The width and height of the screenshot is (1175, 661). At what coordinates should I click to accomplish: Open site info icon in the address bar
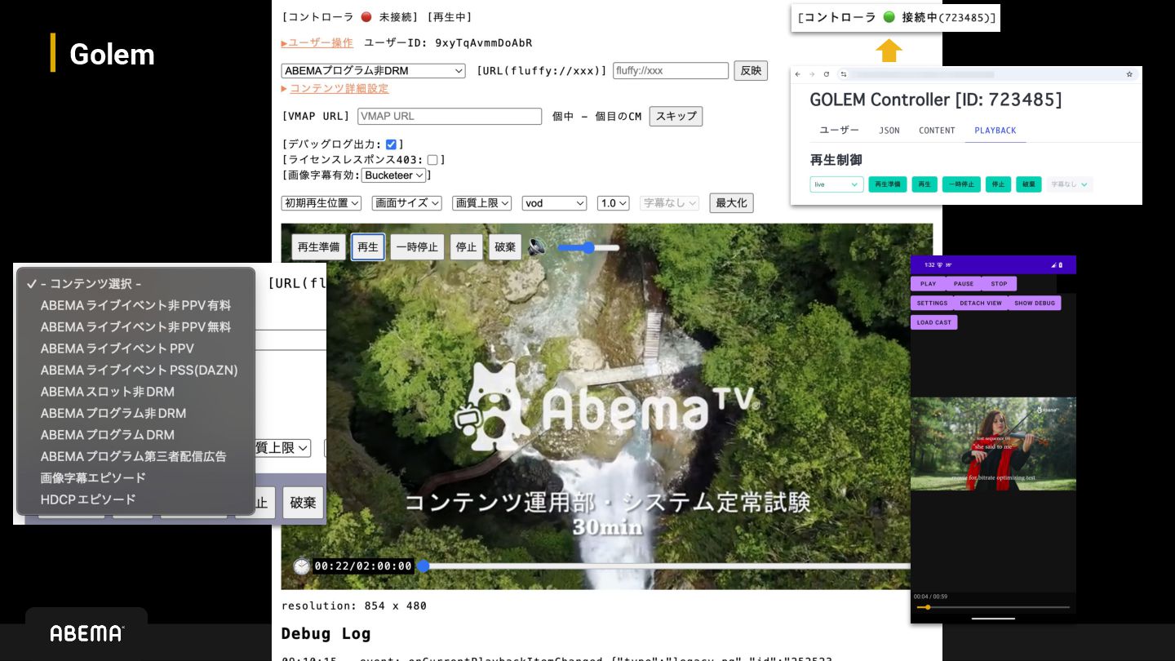[844, 74]
